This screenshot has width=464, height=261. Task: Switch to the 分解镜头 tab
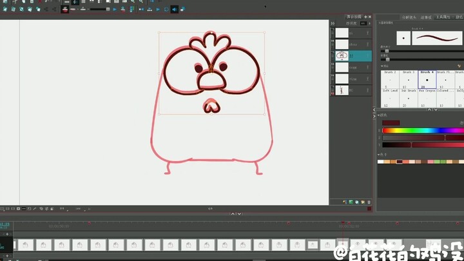tap(409, 17)
